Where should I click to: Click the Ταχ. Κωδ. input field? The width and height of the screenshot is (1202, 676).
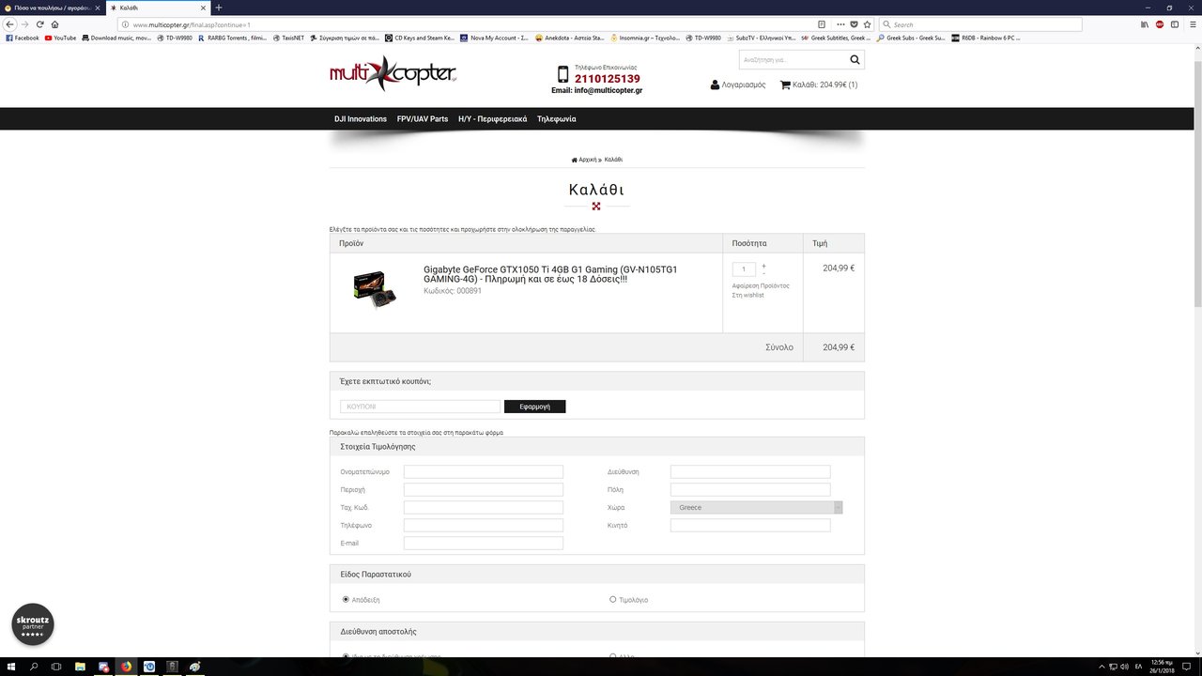pyautogui.click(x=484, y=507)
